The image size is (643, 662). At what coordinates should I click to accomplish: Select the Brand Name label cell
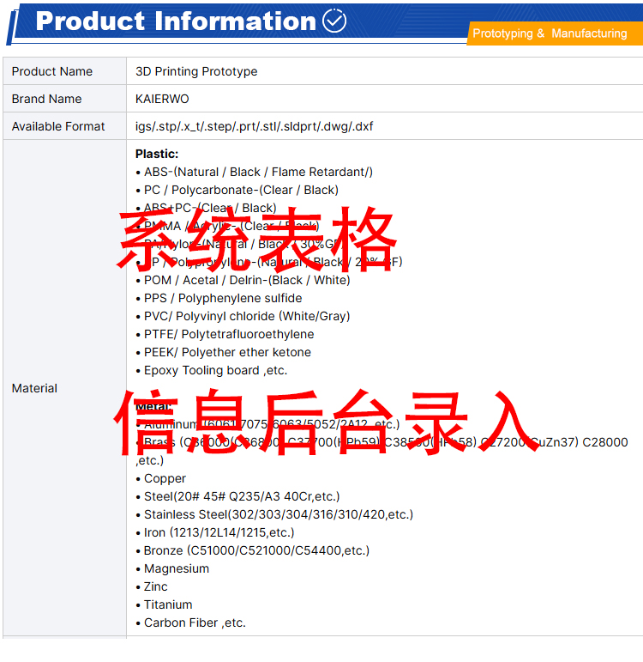(64, 99)
